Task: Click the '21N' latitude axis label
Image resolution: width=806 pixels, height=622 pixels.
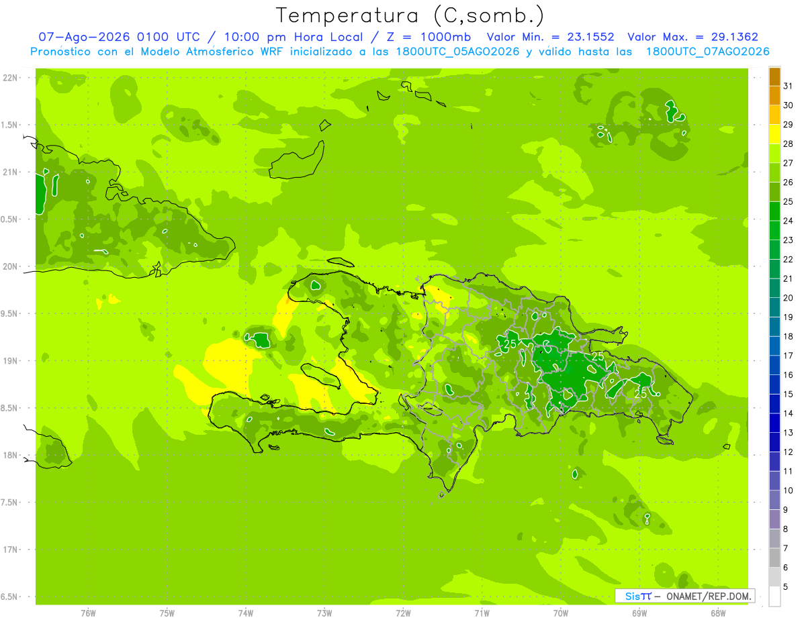Action: click(10, 172)
